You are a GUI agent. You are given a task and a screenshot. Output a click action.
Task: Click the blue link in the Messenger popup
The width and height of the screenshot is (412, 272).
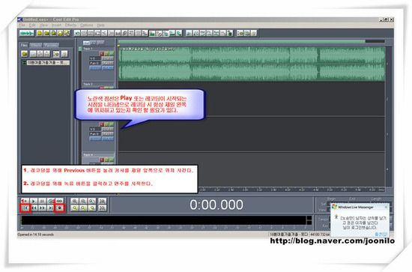[x=381, y=234]
